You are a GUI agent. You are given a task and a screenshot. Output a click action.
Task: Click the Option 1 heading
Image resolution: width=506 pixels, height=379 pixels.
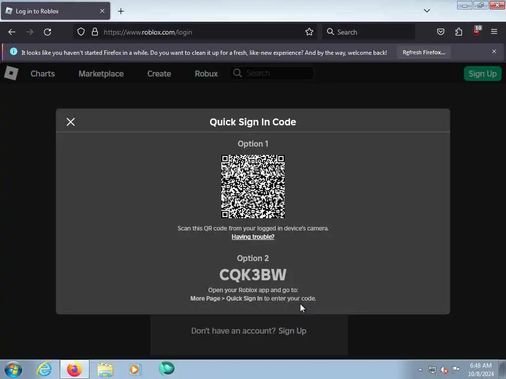(253, 144)
